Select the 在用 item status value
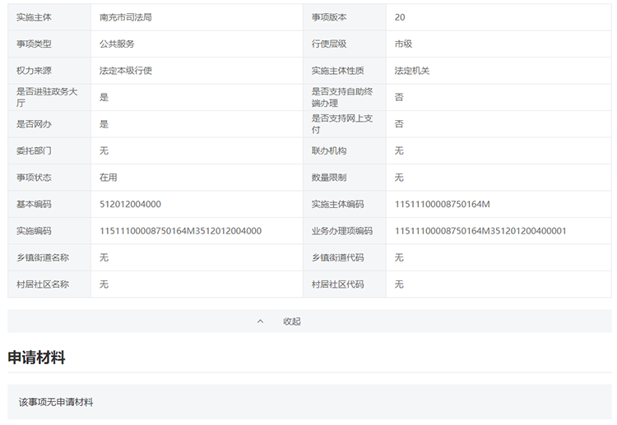Image resolution: width=617 pixels, height=425 pixels. (109, 178)
